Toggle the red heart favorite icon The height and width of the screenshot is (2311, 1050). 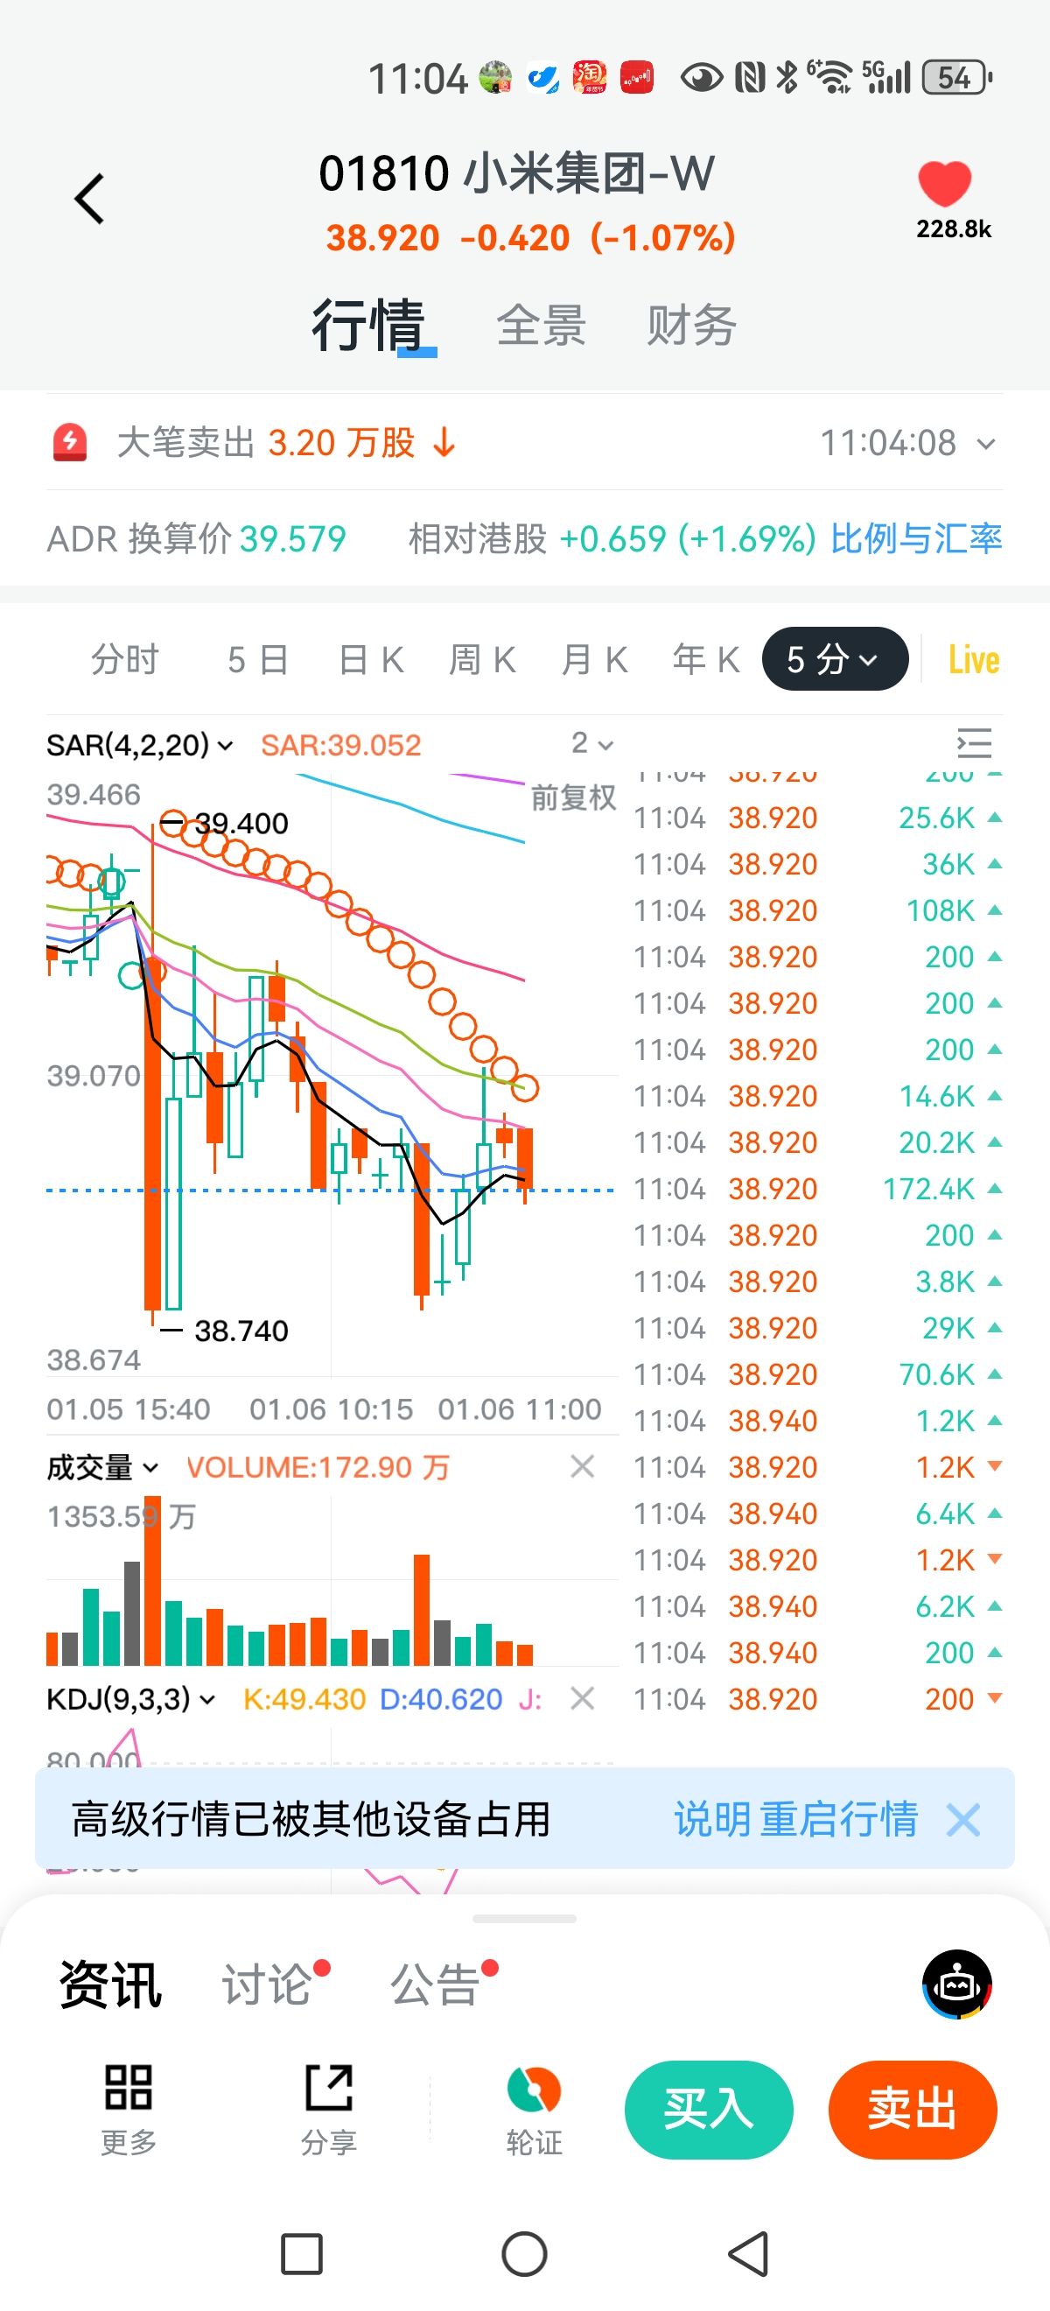945,184
